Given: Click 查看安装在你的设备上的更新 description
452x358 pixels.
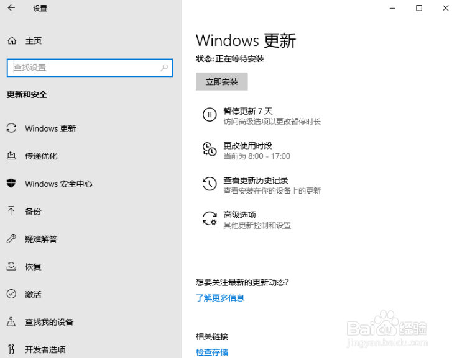Looking at the screenshot, I should pos(272,191).
